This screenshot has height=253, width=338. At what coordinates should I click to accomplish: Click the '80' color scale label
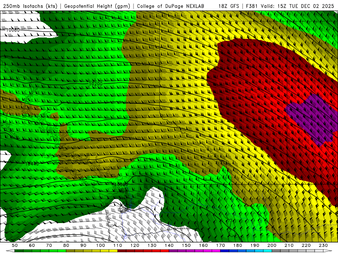coord(66,245)
